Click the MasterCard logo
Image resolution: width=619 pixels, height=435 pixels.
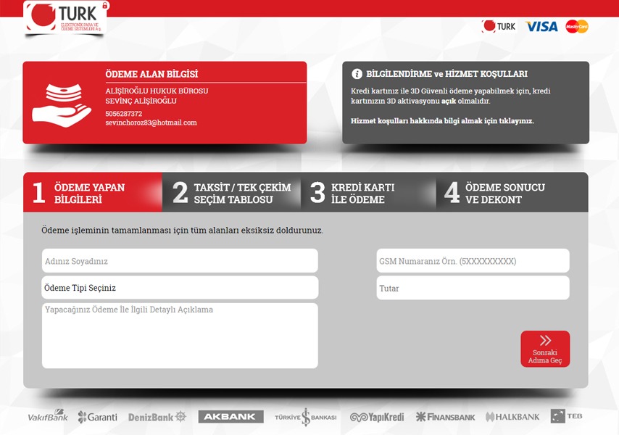point(577,26)
